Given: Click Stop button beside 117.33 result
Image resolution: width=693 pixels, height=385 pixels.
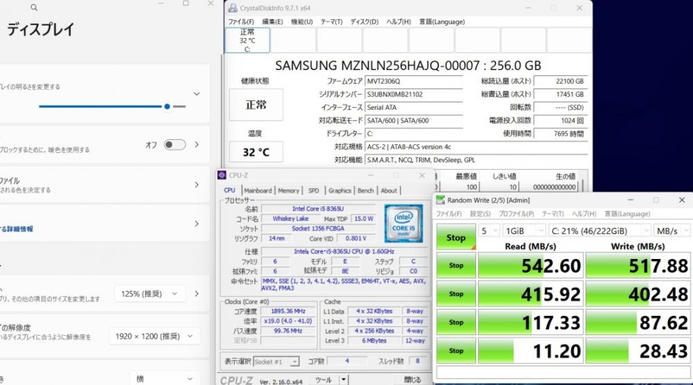Looking at the screenshot, I should click(x=456, y=322).
